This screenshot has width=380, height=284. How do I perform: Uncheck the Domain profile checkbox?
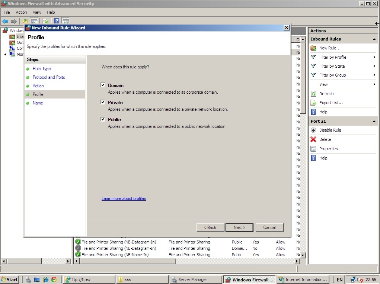click(103, 85)
